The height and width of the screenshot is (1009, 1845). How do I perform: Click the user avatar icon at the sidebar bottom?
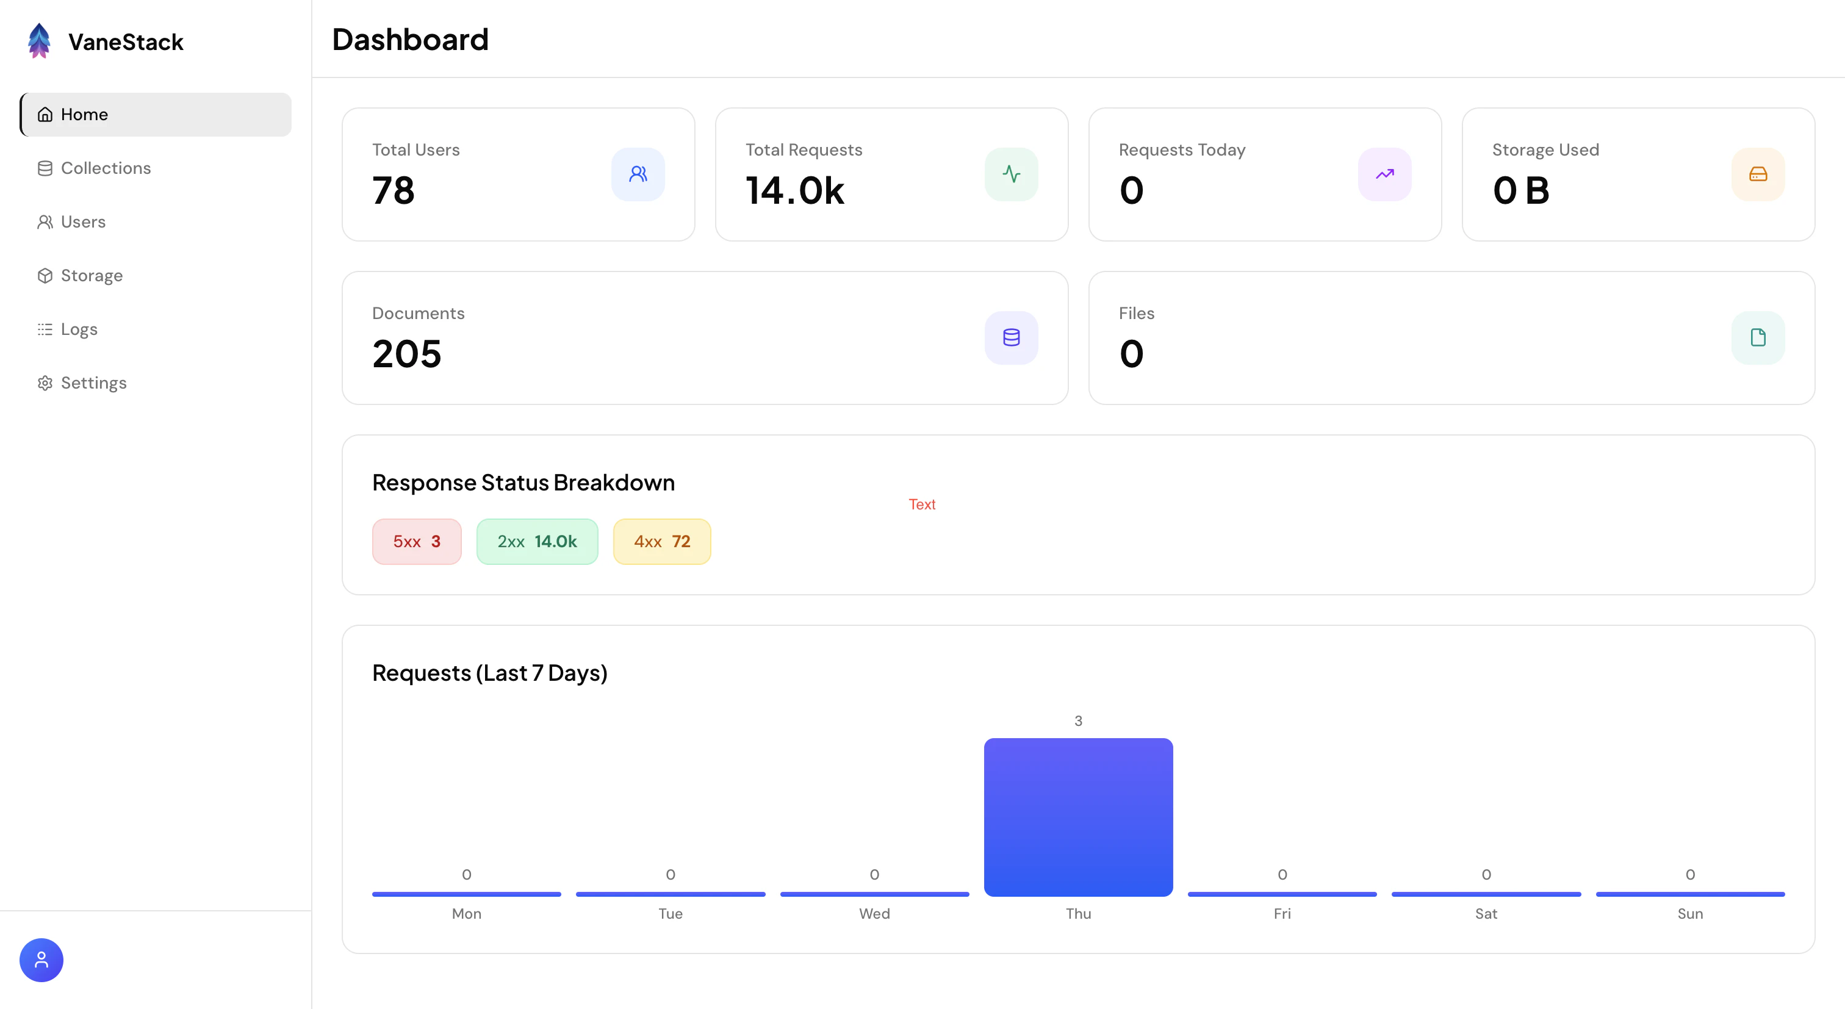(x=41, y=960)
